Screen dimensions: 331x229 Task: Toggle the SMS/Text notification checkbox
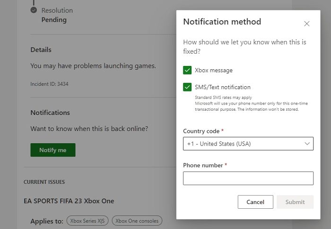point(187,87)
